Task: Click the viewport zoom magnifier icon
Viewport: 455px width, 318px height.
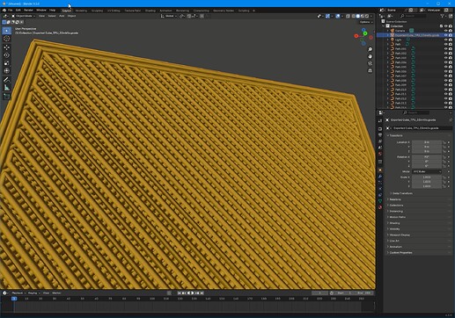Action: pyautogui.click(x=370, y=49)
